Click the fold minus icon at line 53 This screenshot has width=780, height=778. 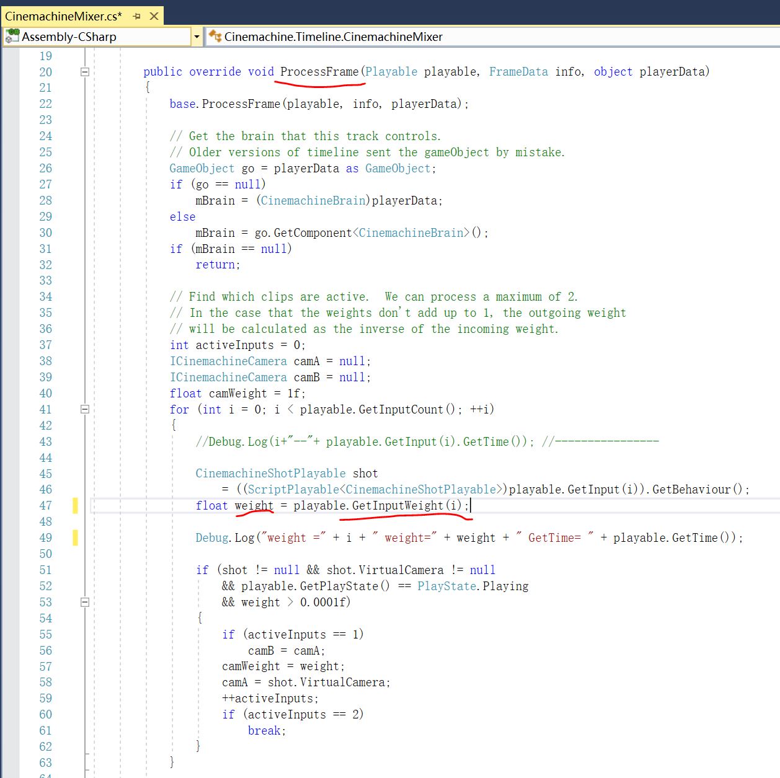[86, 602]
